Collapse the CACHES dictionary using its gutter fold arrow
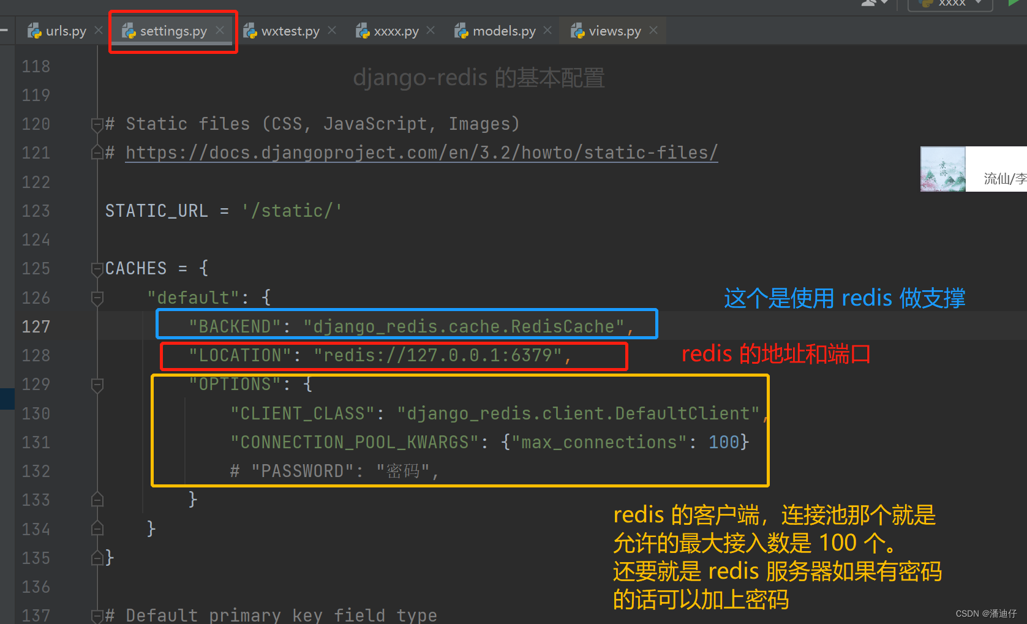Viewport: 1027px width, 624px height. click(x=97, y=269)
